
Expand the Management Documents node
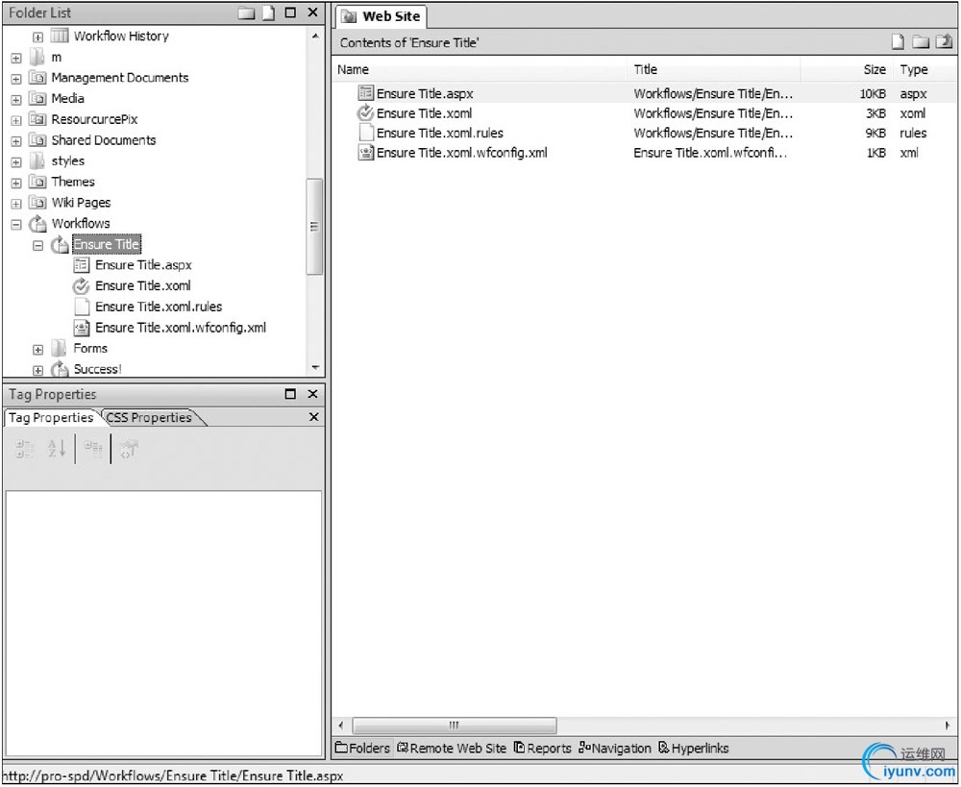click(16, 79)
